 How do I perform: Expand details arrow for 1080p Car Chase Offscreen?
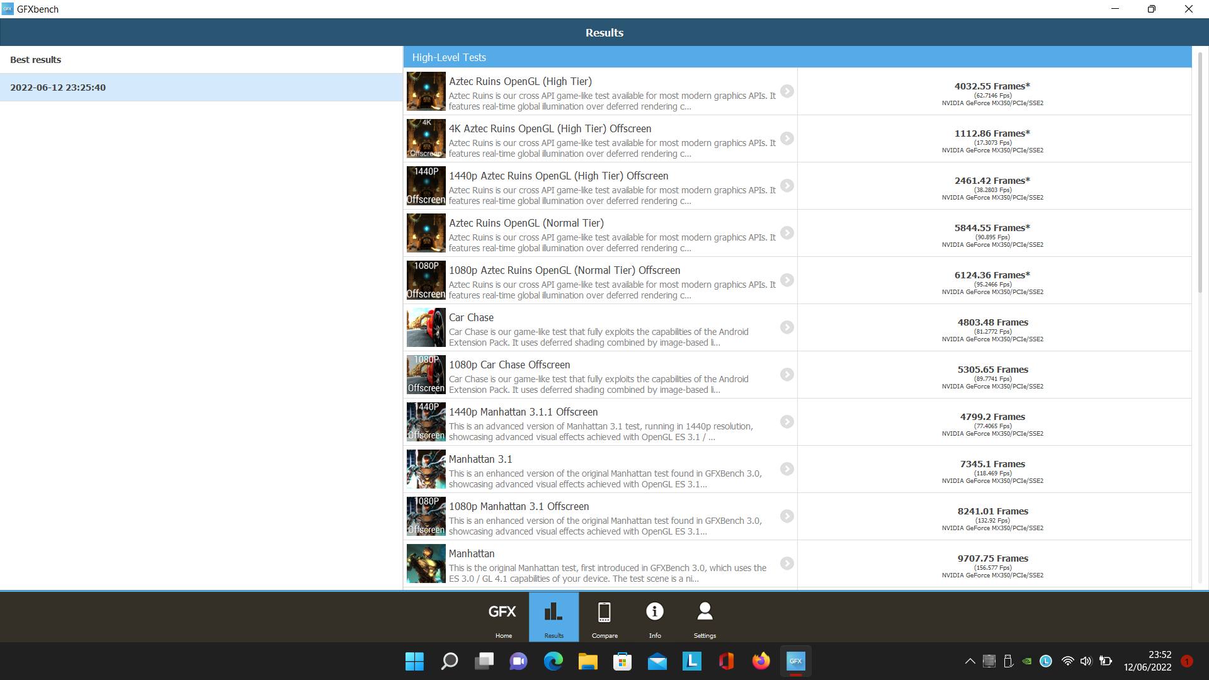787,375
